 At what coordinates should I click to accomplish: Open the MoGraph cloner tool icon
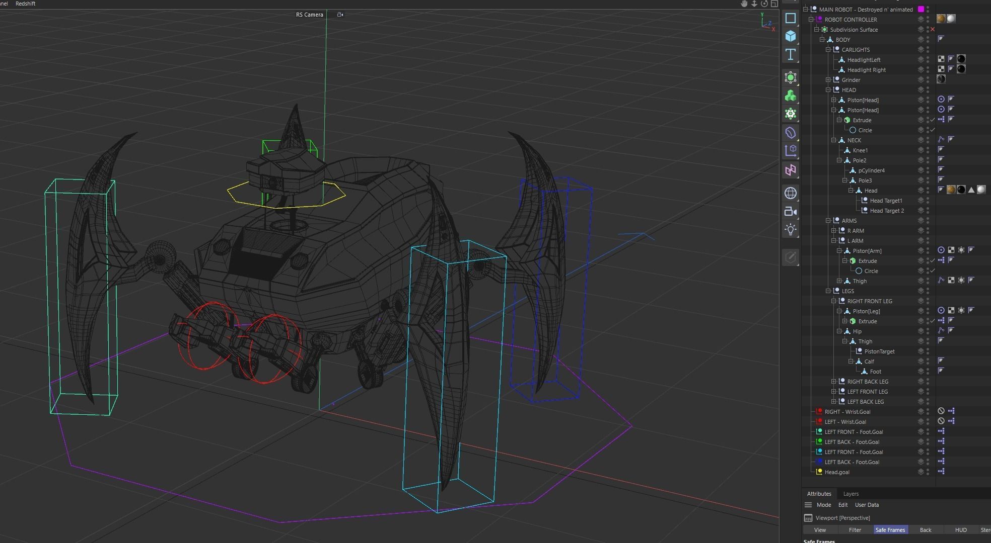pyautogui.click(x=790, y=96)
